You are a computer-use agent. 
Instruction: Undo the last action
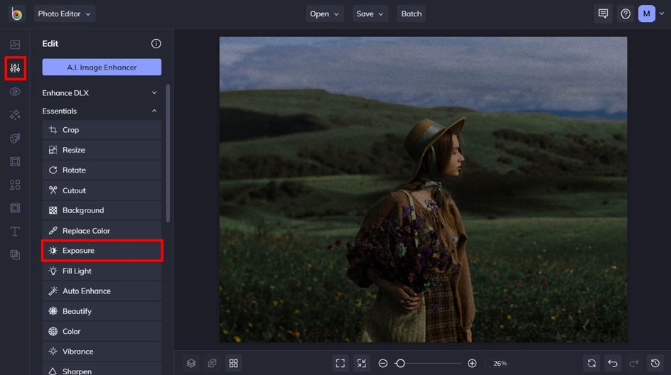click(x=613, y=363)
